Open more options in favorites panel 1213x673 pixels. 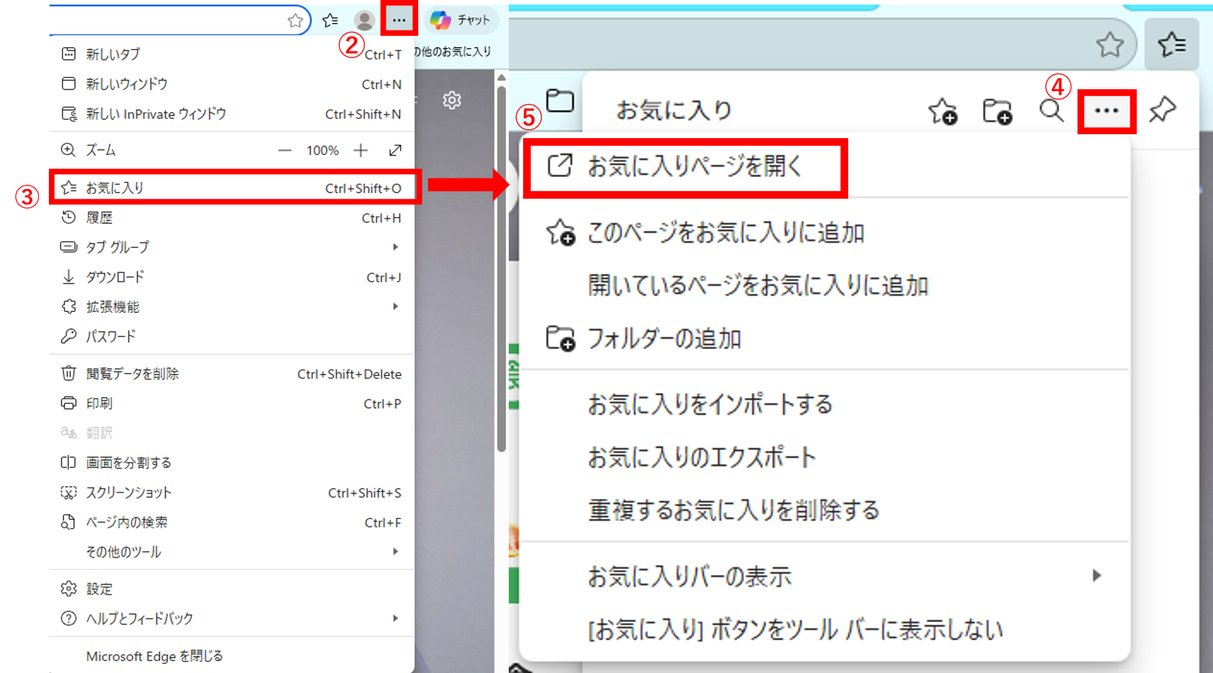[x=1106, y=111]
